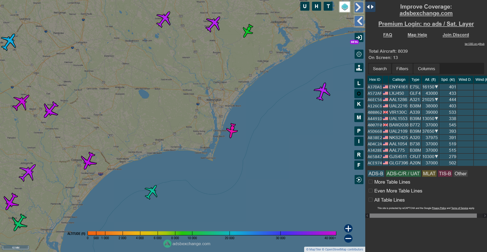Click the left chevron sidebar shrink button
Viewport: 487px width, 252px height.
[x=359, y=21]
